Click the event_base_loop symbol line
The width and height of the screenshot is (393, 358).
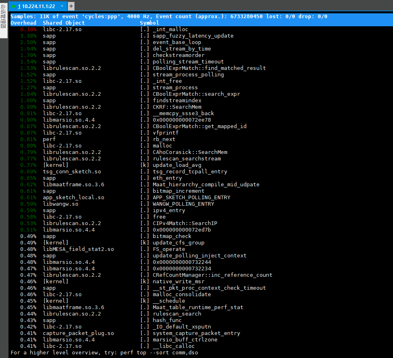177,42
